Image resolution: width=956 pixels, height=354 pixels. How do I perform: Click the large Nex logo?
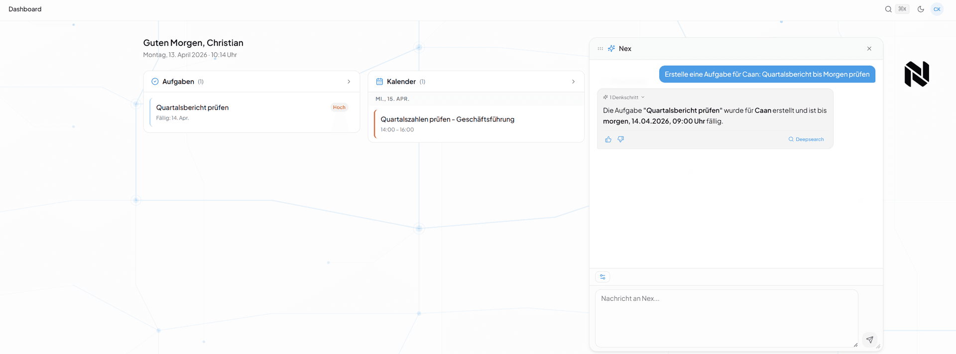coord(917,74)
